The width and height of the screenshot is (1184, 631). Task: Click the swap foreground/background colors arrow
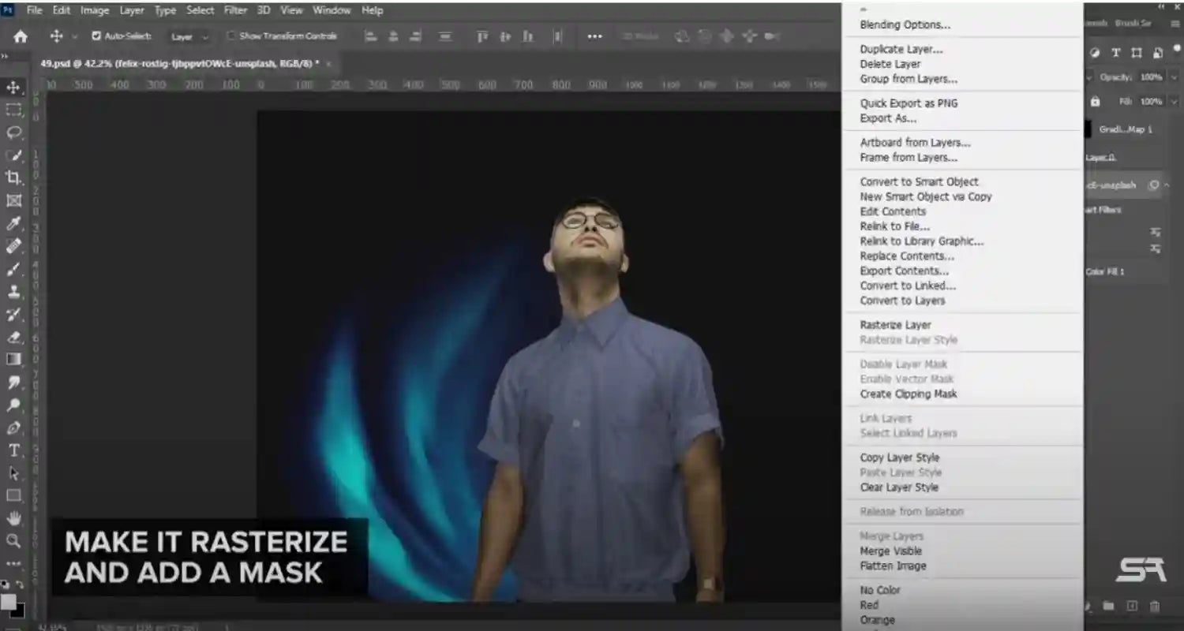click(21, 585)
